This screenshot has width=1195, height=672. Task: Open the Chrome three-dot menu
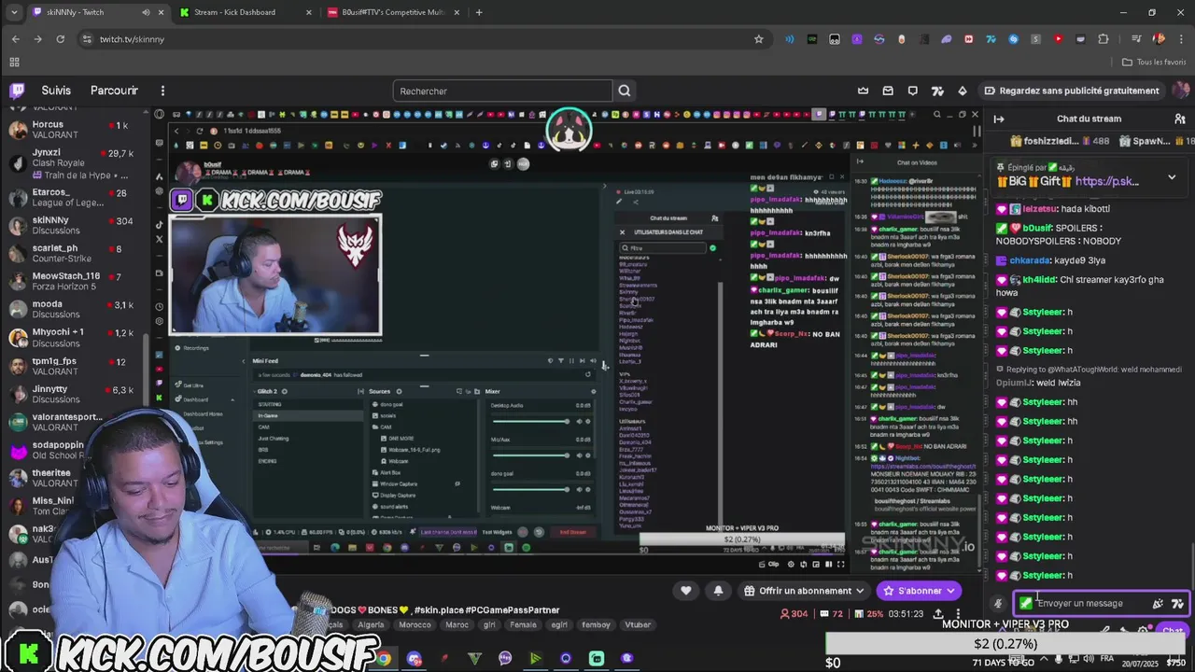pos(1181,39)
